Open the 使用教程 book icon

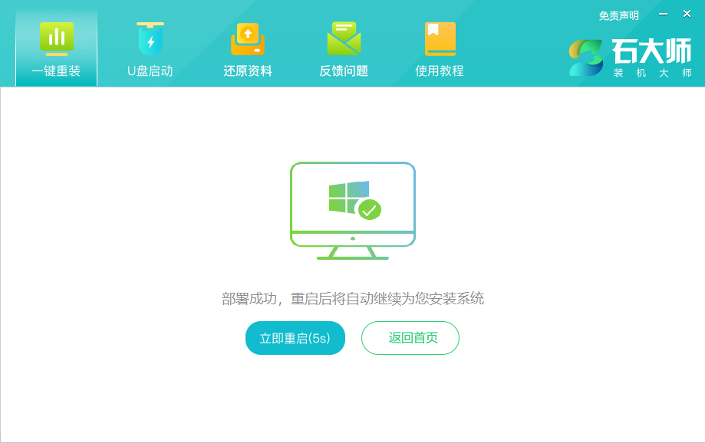point(438,35)
